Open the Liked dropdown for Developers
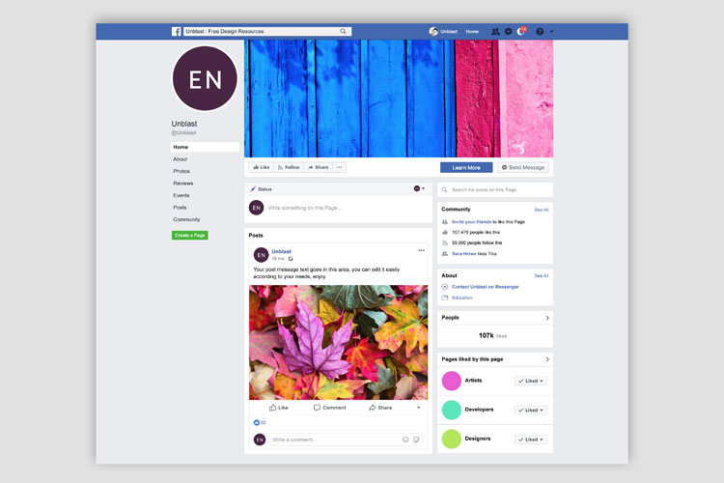 (x=531, y=410)
